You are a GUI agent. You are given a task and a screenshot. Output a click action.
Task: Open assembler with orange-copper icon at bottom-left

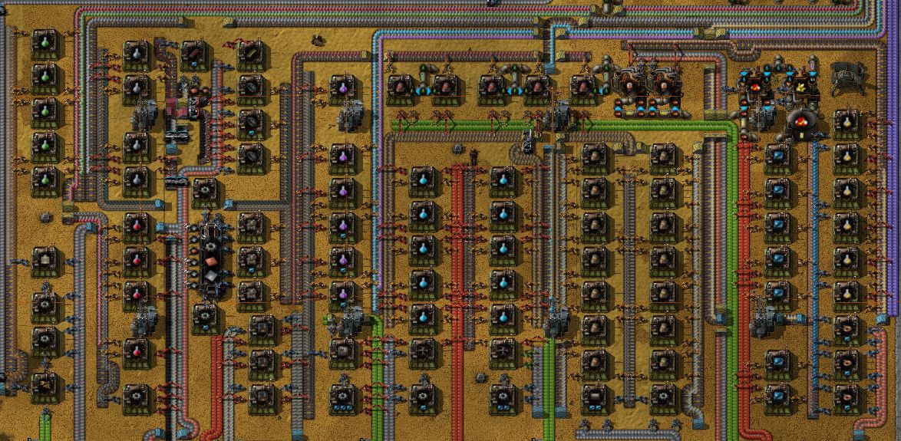tap(45, 387)
